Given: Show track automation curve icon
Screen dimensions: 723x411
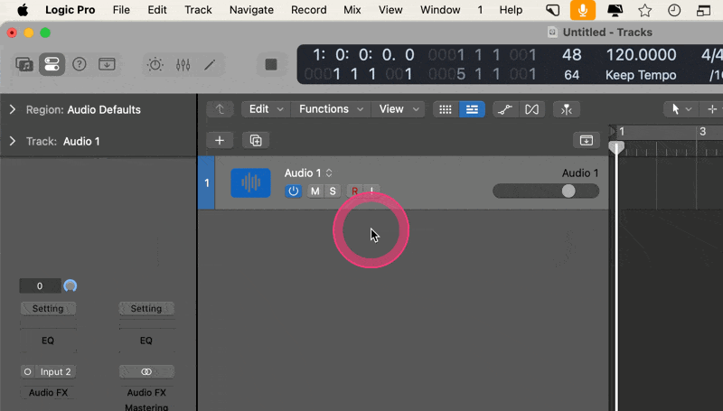Looking at the screenshot, I should (x=505, y=109).
